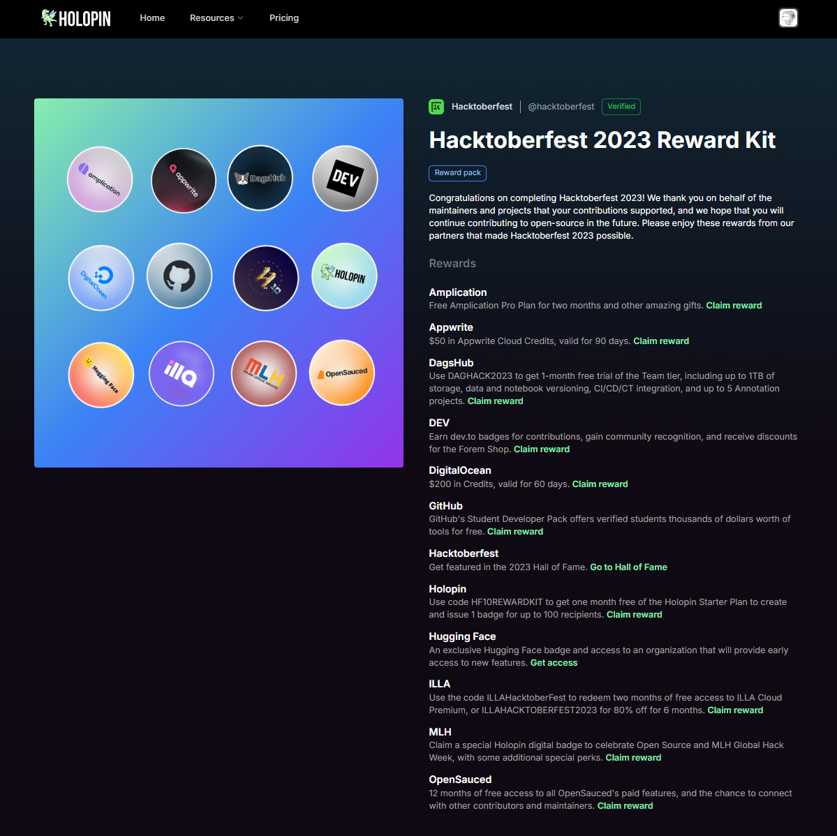Click the Hacktoberfest organization name
The image size is (837, 836).
482,107
